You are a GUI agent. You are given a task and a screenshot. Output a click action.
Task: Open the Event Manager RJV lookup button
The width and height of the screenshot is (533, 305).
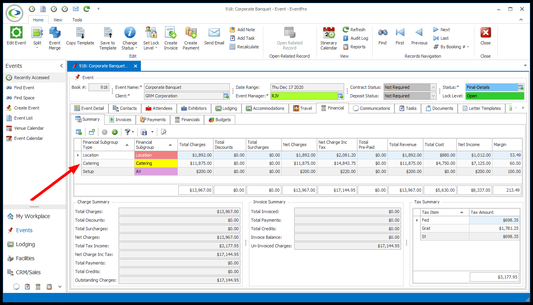click(341, 96)
